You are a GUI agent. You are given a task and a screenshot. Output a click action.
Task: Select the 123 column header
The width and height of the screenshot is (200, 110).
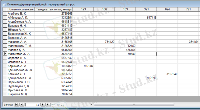pos(83,9)
